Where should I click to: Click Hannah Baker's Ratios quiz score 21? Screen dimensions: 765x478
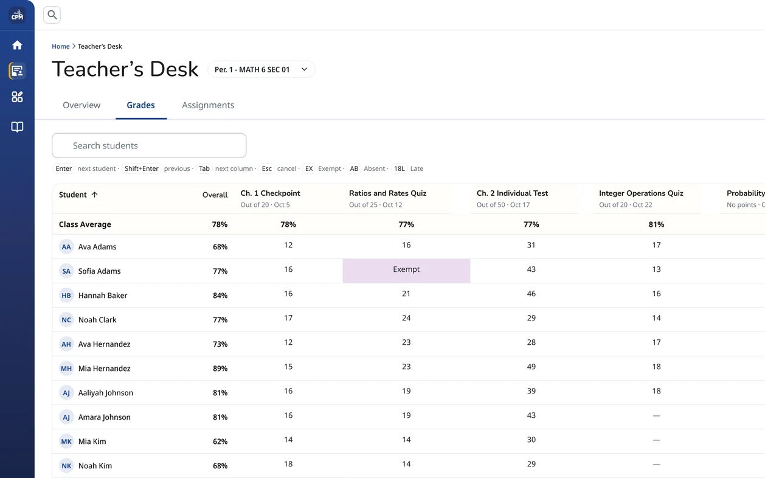[406, 294]
